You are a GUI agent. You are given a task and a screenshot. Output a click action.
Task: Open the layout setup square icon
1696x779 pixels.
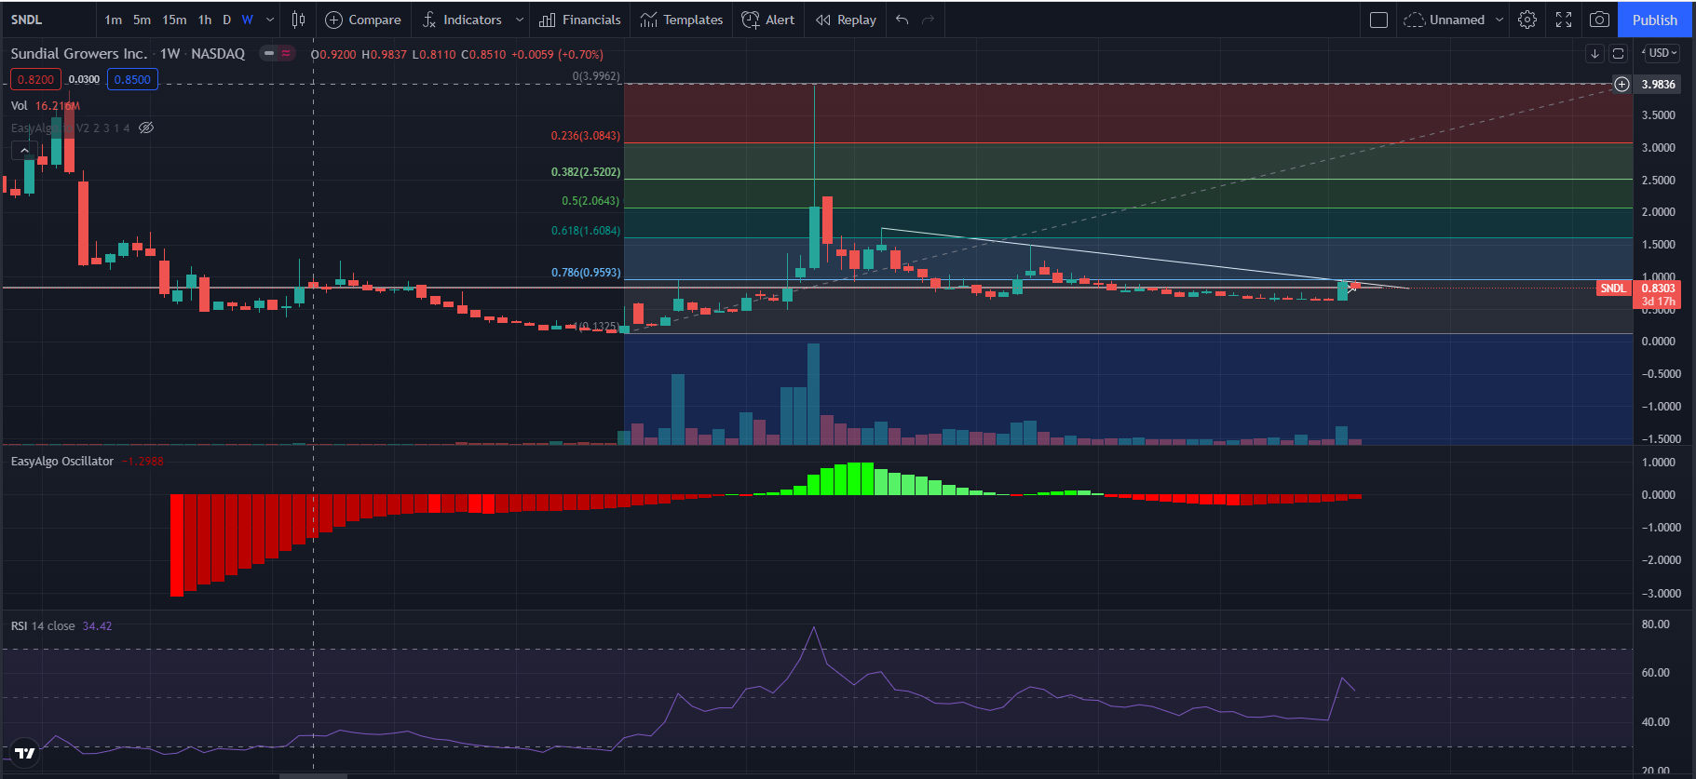1379,20
